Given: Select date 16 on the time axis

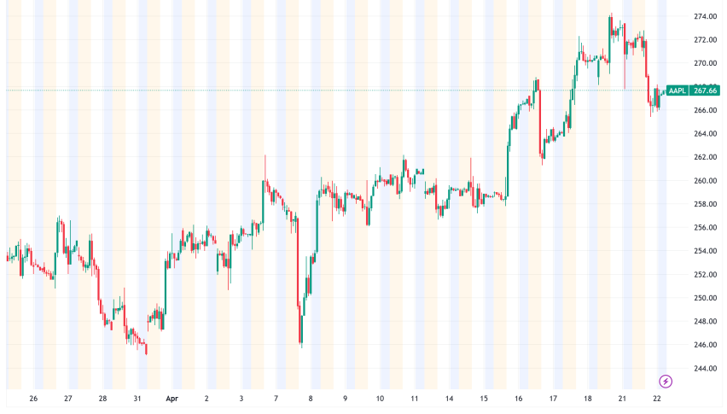Looking at the screenshot, I should [519, 399].
